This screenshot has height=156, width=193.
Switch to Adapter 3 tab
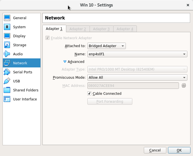click(101, 29)
